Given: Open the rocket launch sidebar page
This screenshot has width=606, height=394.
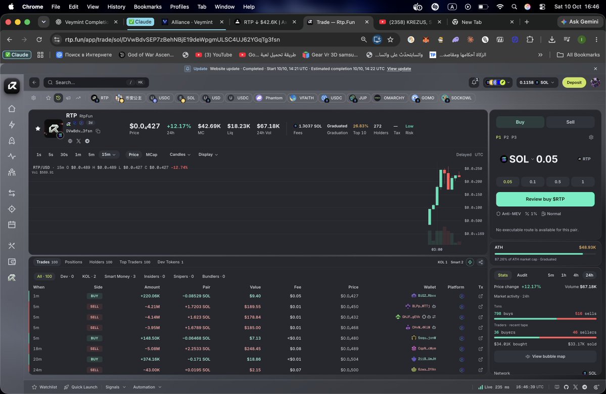Looking at the screenshot, I should 12,140.
